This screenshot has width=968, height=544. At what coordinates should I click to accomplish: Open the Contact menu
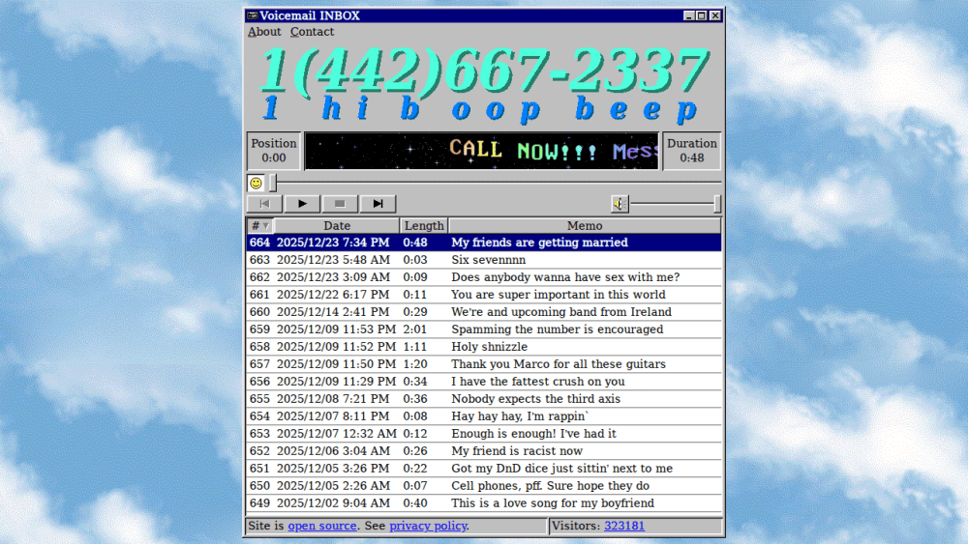(x=312, y=32)
